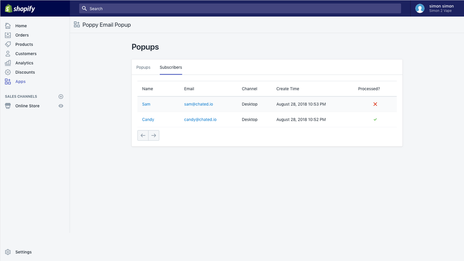
Task: Navigate to the Apps section
Action: 20,81
